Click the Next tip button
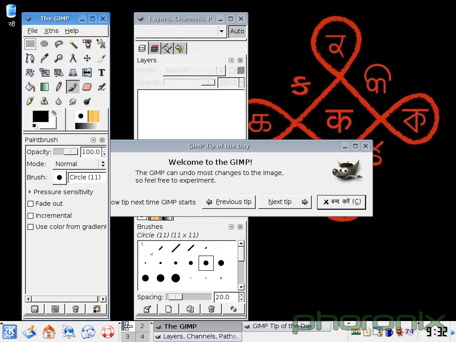Image resolution: width=456 pixels, height=342 pixels. [x=285, y=202]
